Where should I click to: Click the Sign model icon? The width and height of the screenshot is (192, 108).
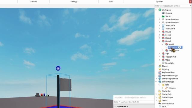coord(163,54)
